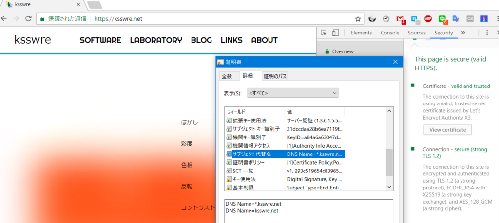The image size is (499, 223).
Task: Switch to the Elements tab
Action: 361,33
